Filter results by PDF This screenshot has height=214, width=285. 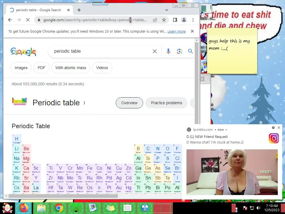coord(41,68)
